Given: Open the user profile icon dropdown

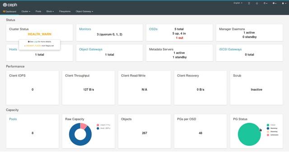Looking at the screenshot, I should click(284, 3).
